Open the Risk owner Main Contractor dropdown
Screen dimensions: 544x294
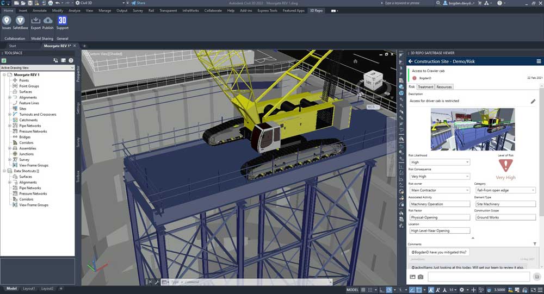coord(440,190)
